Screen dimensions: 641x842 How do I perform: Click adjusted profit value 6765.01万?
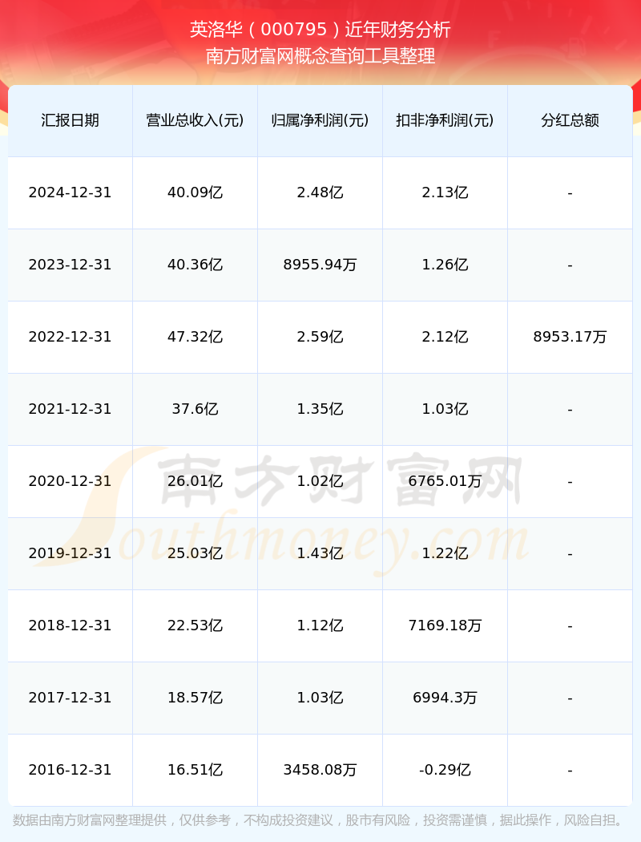click(445, 481)
